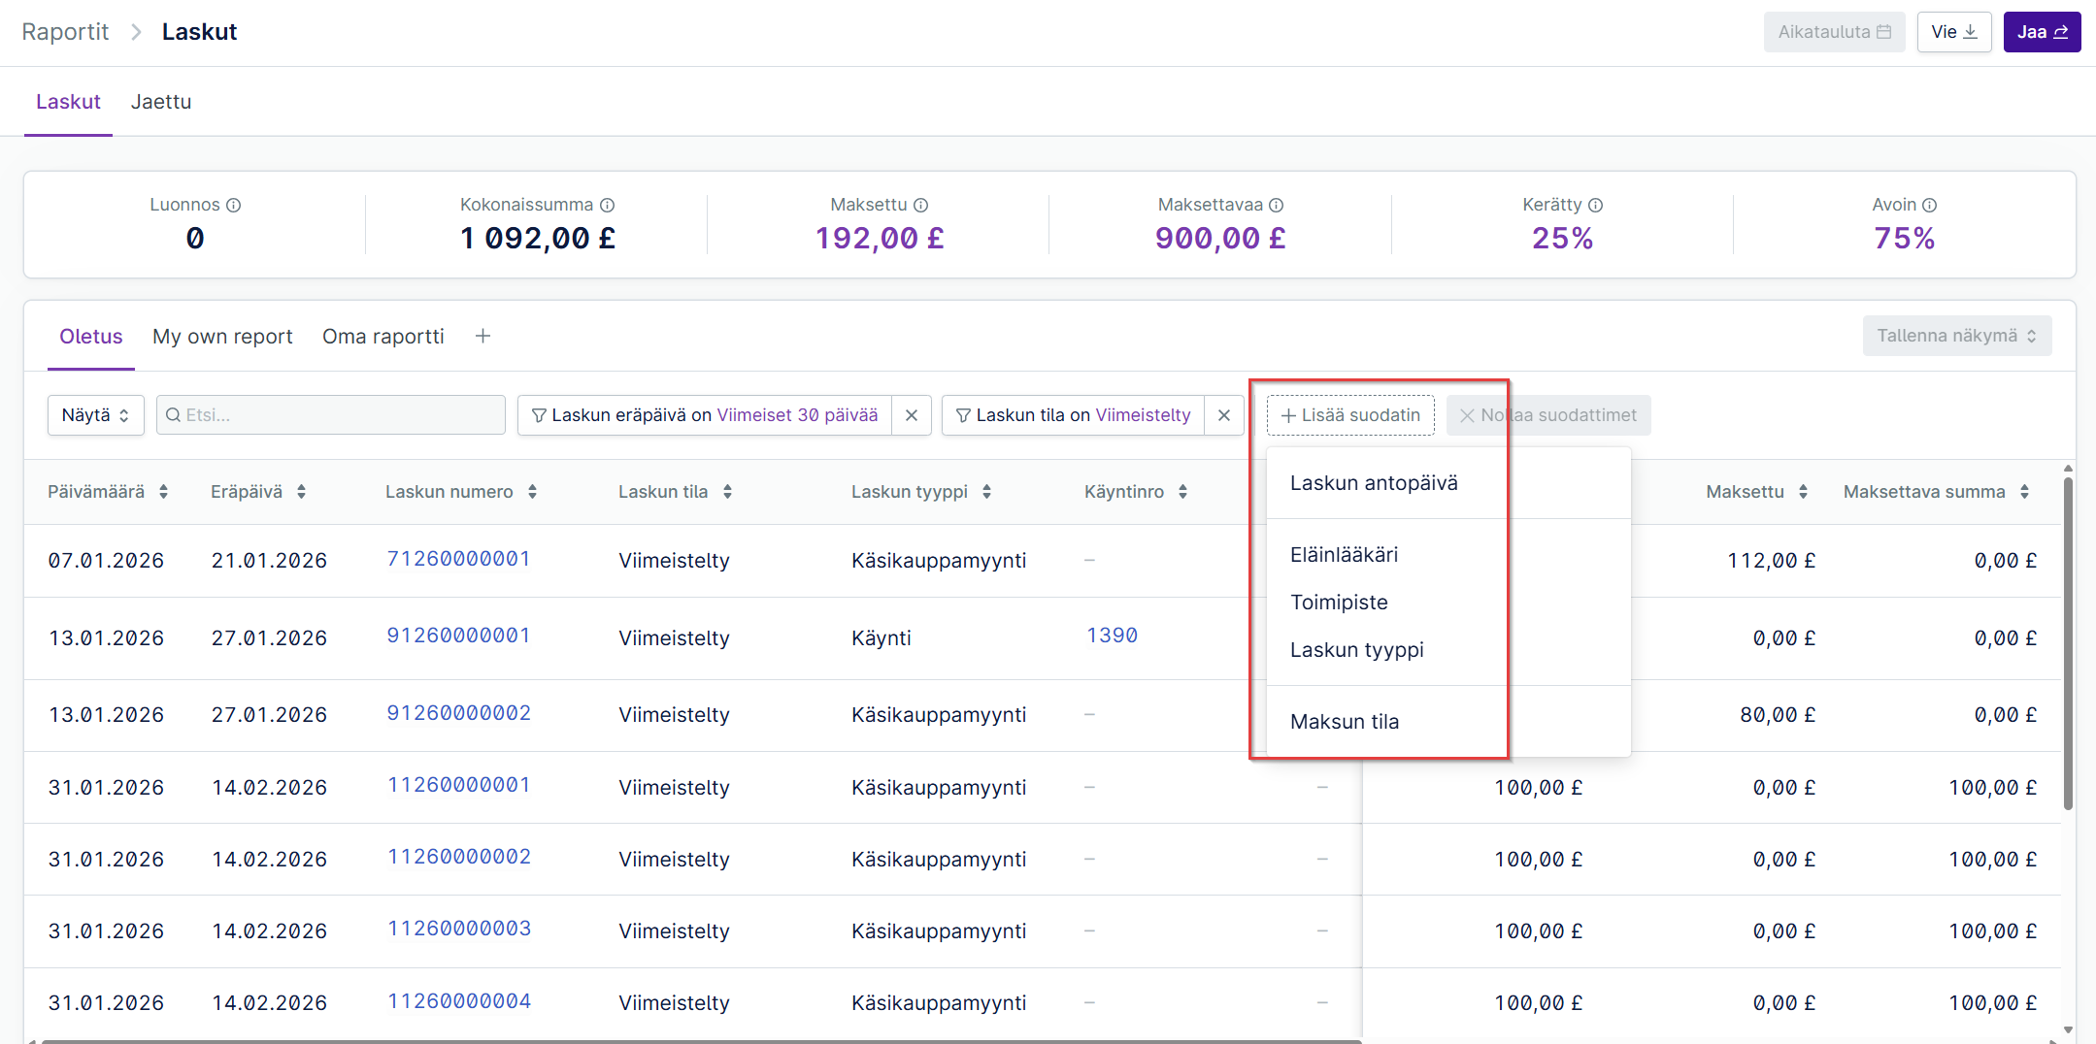Sort by Maksettava summa sort arrows
The width and height of the screenshot is (2096, 1044).
pos(2025,492)
